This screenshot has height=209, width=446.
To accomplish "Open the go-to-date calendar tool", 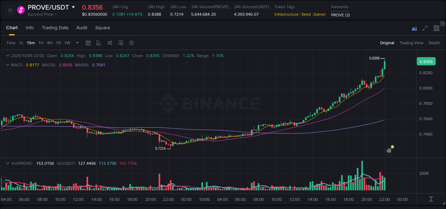I will tap(88, 43).
